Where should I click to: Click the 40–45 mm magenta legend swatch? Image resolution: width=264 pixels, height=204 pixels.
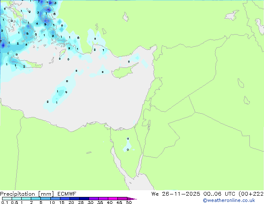click(113, 199)
